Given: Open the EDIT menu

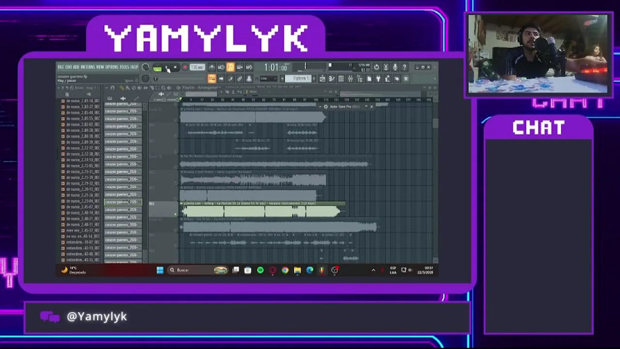Looking at the screenshot, I should coord(69,67).
